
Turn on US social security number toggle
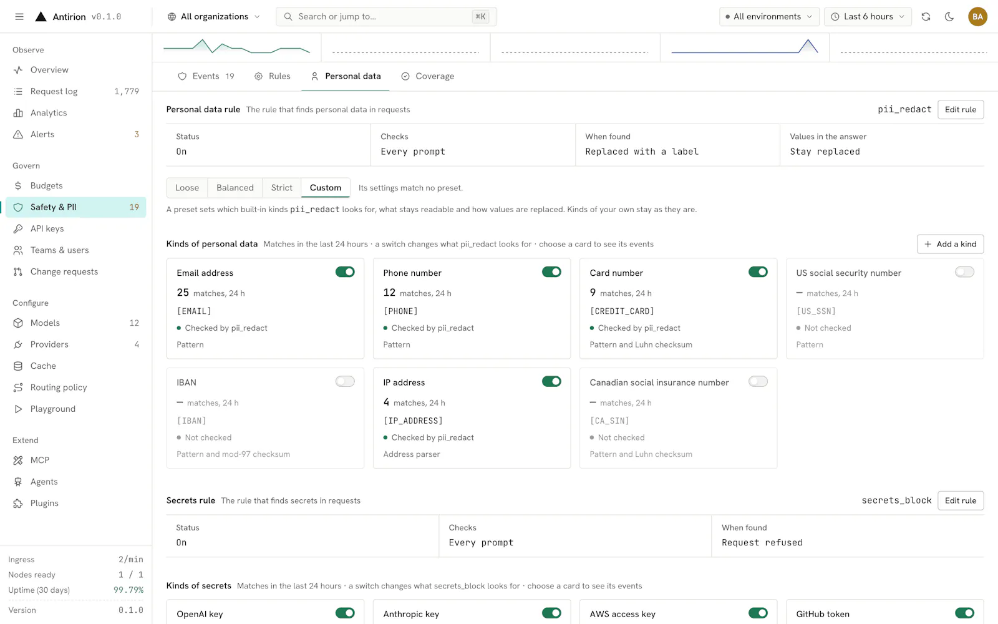point(964,272)
